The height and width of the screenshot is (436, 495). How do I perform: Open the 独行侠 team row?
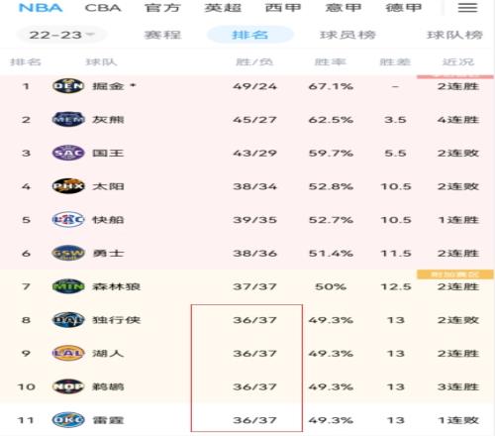click(x=247, y=320)
